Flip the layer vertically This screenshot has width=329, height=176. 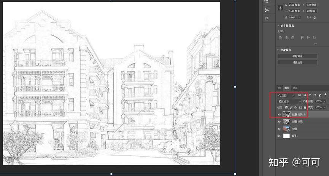(315, 18)
